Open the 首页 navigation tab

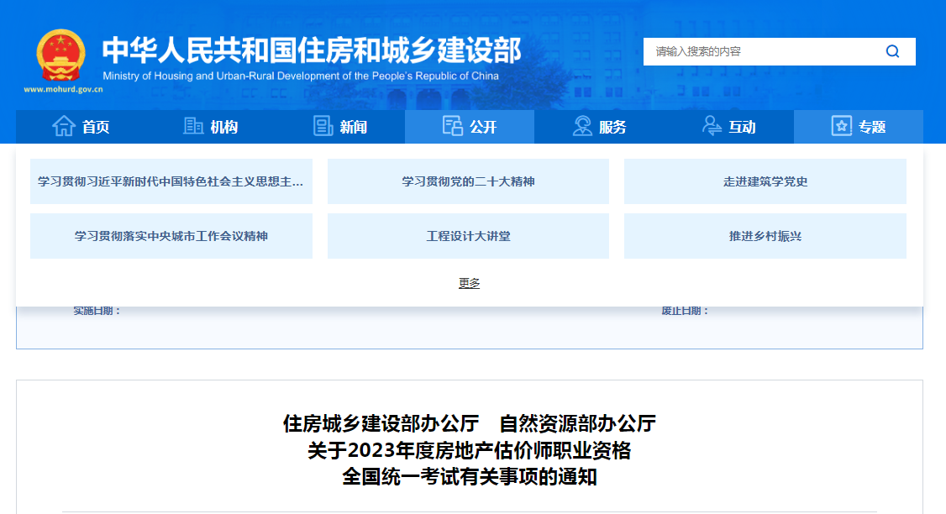pyautogui.click(x=96, y=128)
